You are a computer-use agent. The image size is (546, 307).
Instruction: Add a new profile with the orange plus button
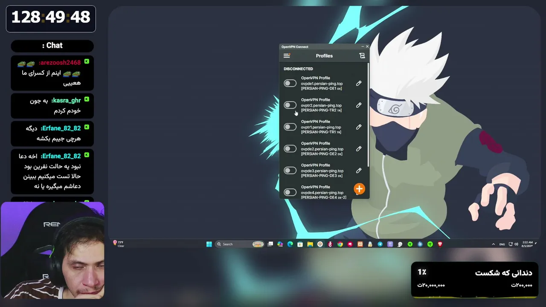pyautogui.click(x=359, y=189)
